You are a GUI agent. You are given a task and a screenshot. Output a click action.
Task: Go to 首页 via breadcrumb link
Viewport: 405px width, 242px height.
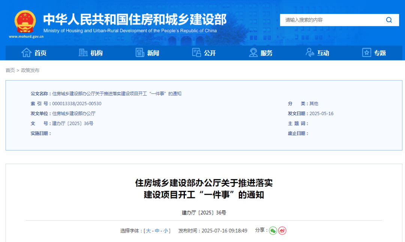coord(10,70)
